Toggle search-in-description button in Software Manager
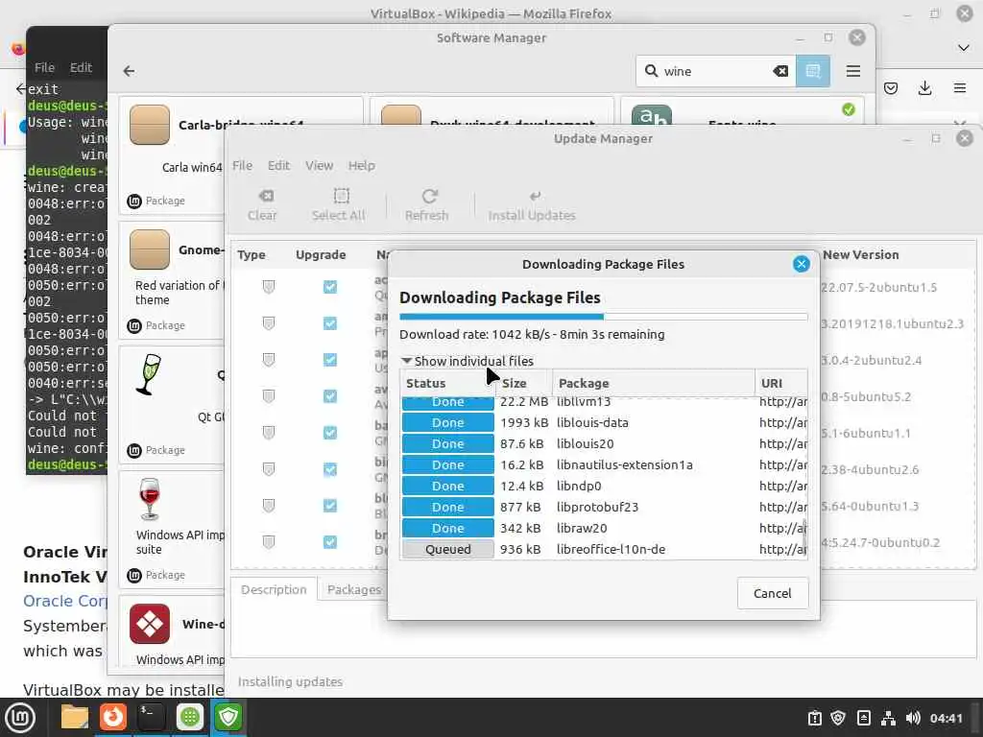The height and width of the screenshot is (737, 983). click(x=812, y=71)
